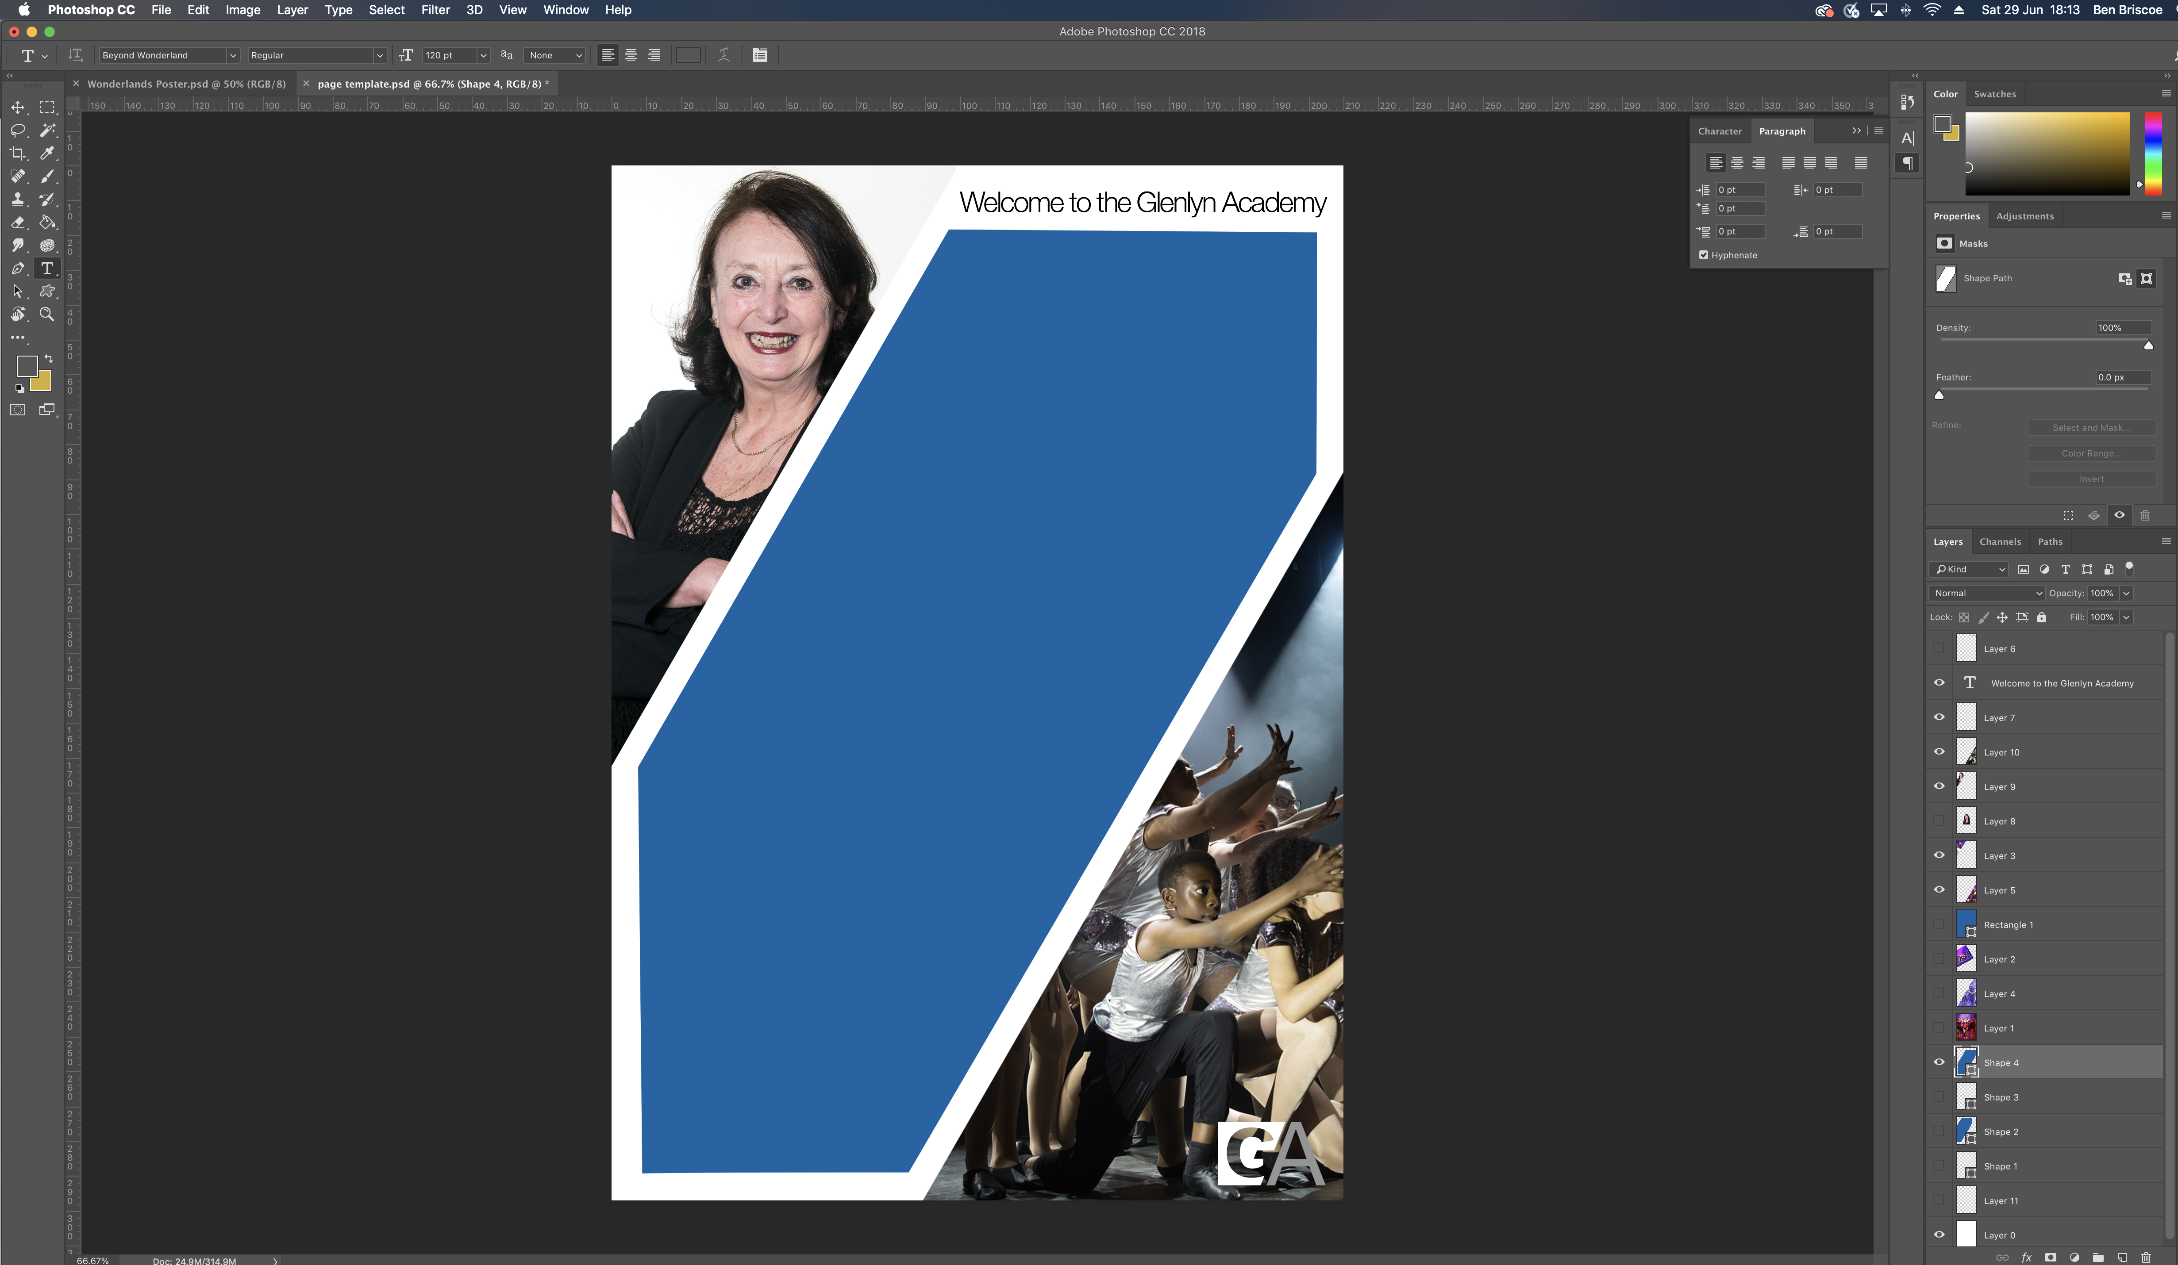Select the Smudge tool
The width and height of the screenshot is (2178, 1265).
click(x=17, y=245)
